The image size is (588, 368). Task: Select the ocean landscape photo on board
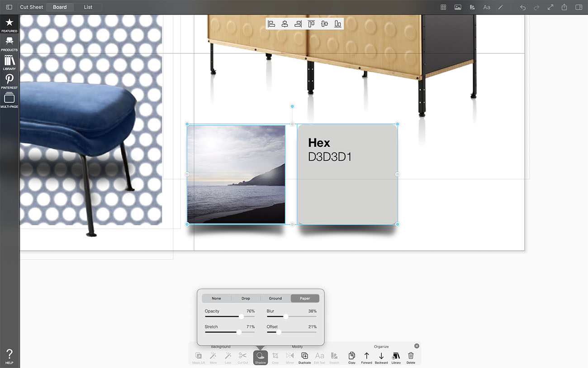(x=236, y=174)
